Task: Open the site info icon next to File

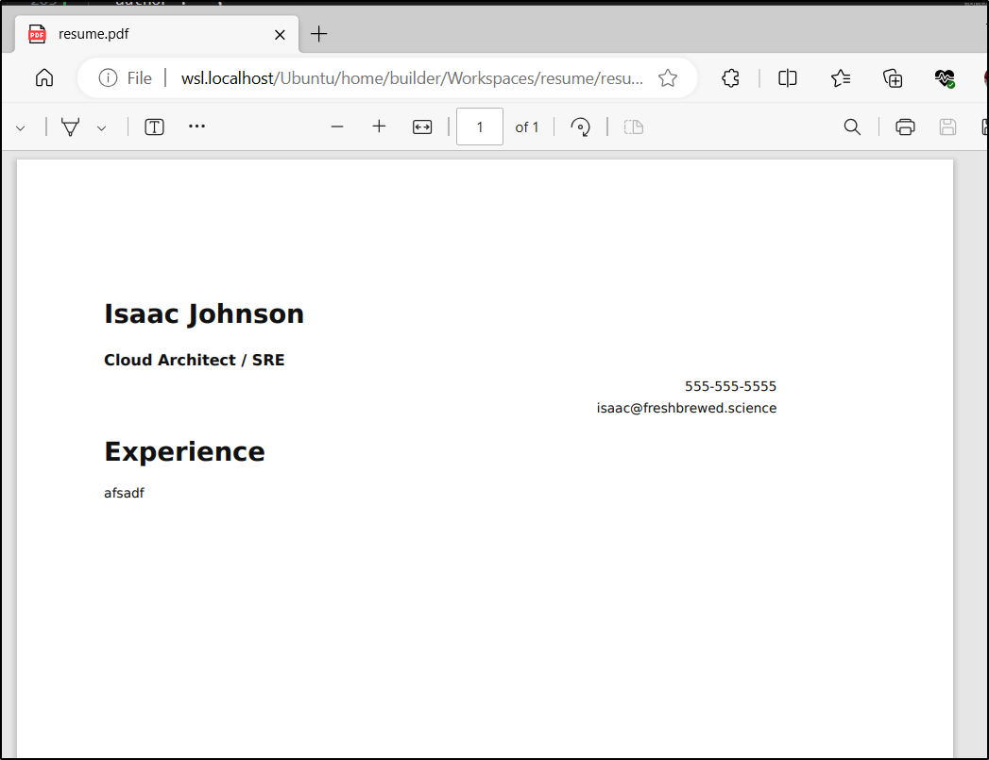Action: pyautogui.click(x=108, y=78)
